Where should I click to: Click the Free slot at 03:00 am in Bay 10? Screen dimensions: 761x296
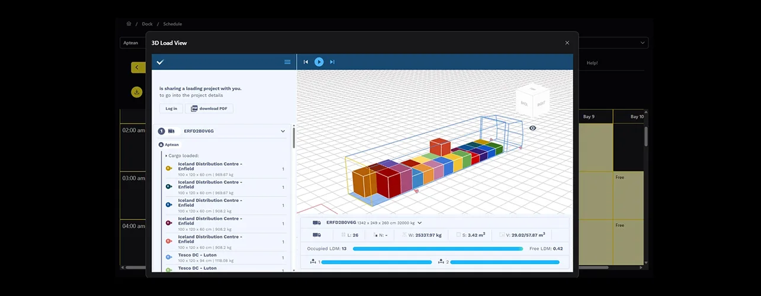coord(628,195)
